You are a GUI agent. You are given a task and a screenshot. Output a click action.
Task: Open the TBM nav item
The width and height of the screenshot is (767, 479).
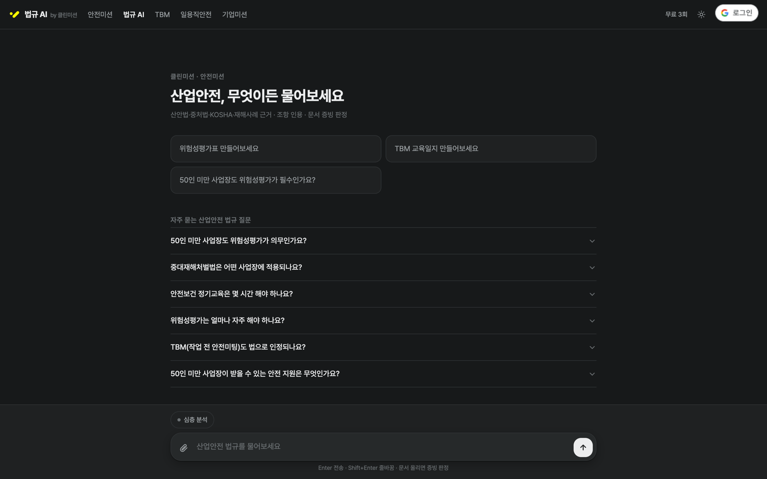pyautogui.click(x=162, y=14)
